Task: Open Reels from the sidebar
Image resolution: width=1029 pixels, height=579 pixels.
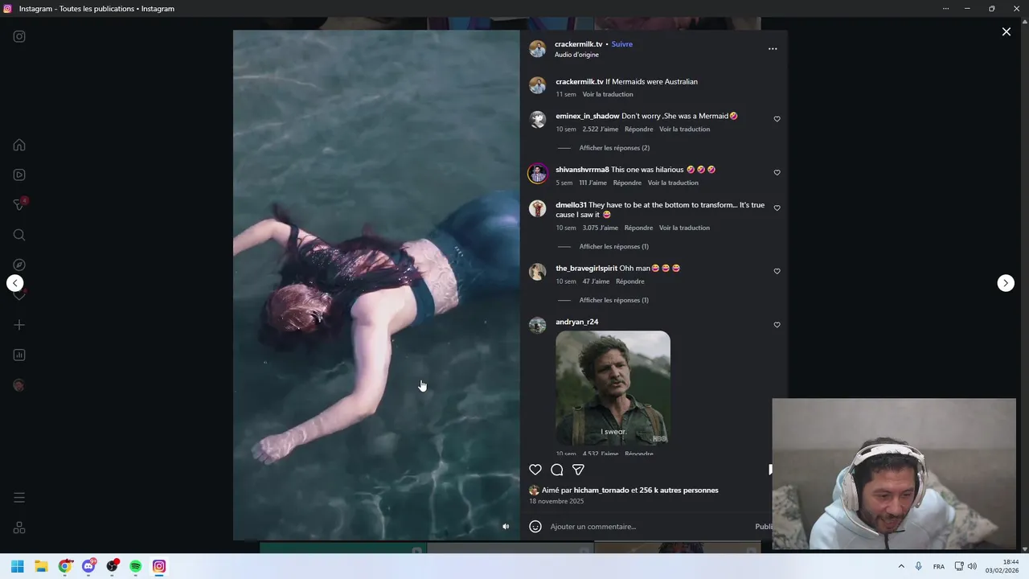Action: click(x=19, y=175)
